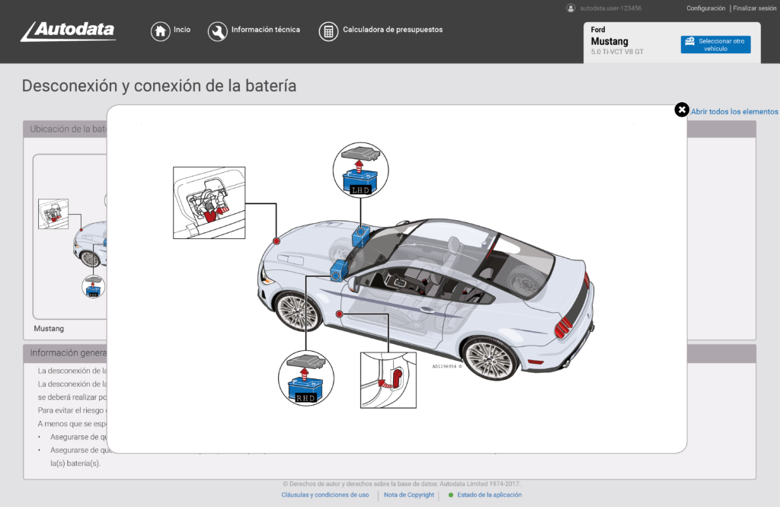Open the Configuración link
The image size is (780, 507).
click(705, 8)
